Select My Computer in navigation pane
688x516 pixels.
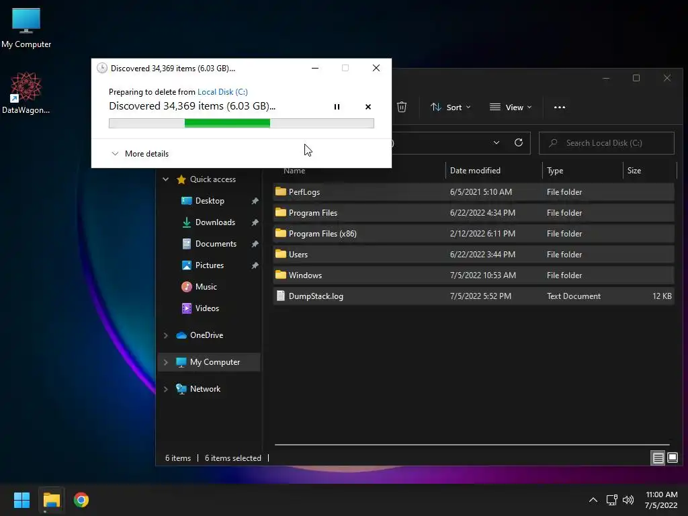click(x=214, y=362)
